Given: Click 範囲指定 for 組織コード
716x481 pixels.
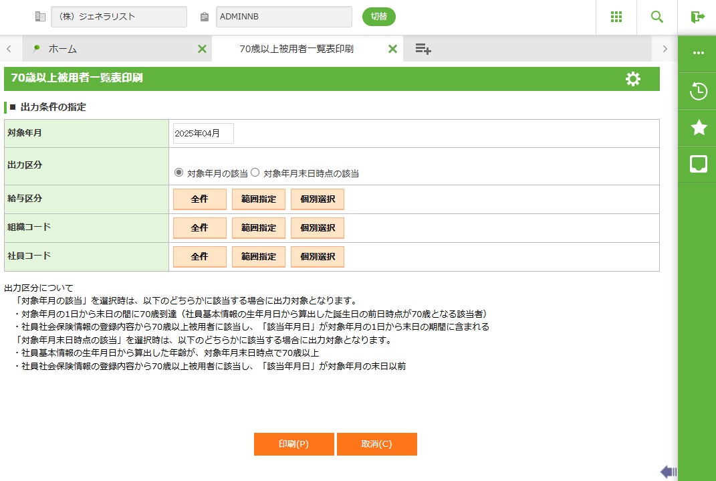Looking at the screenshot, I should click(259, 228).
